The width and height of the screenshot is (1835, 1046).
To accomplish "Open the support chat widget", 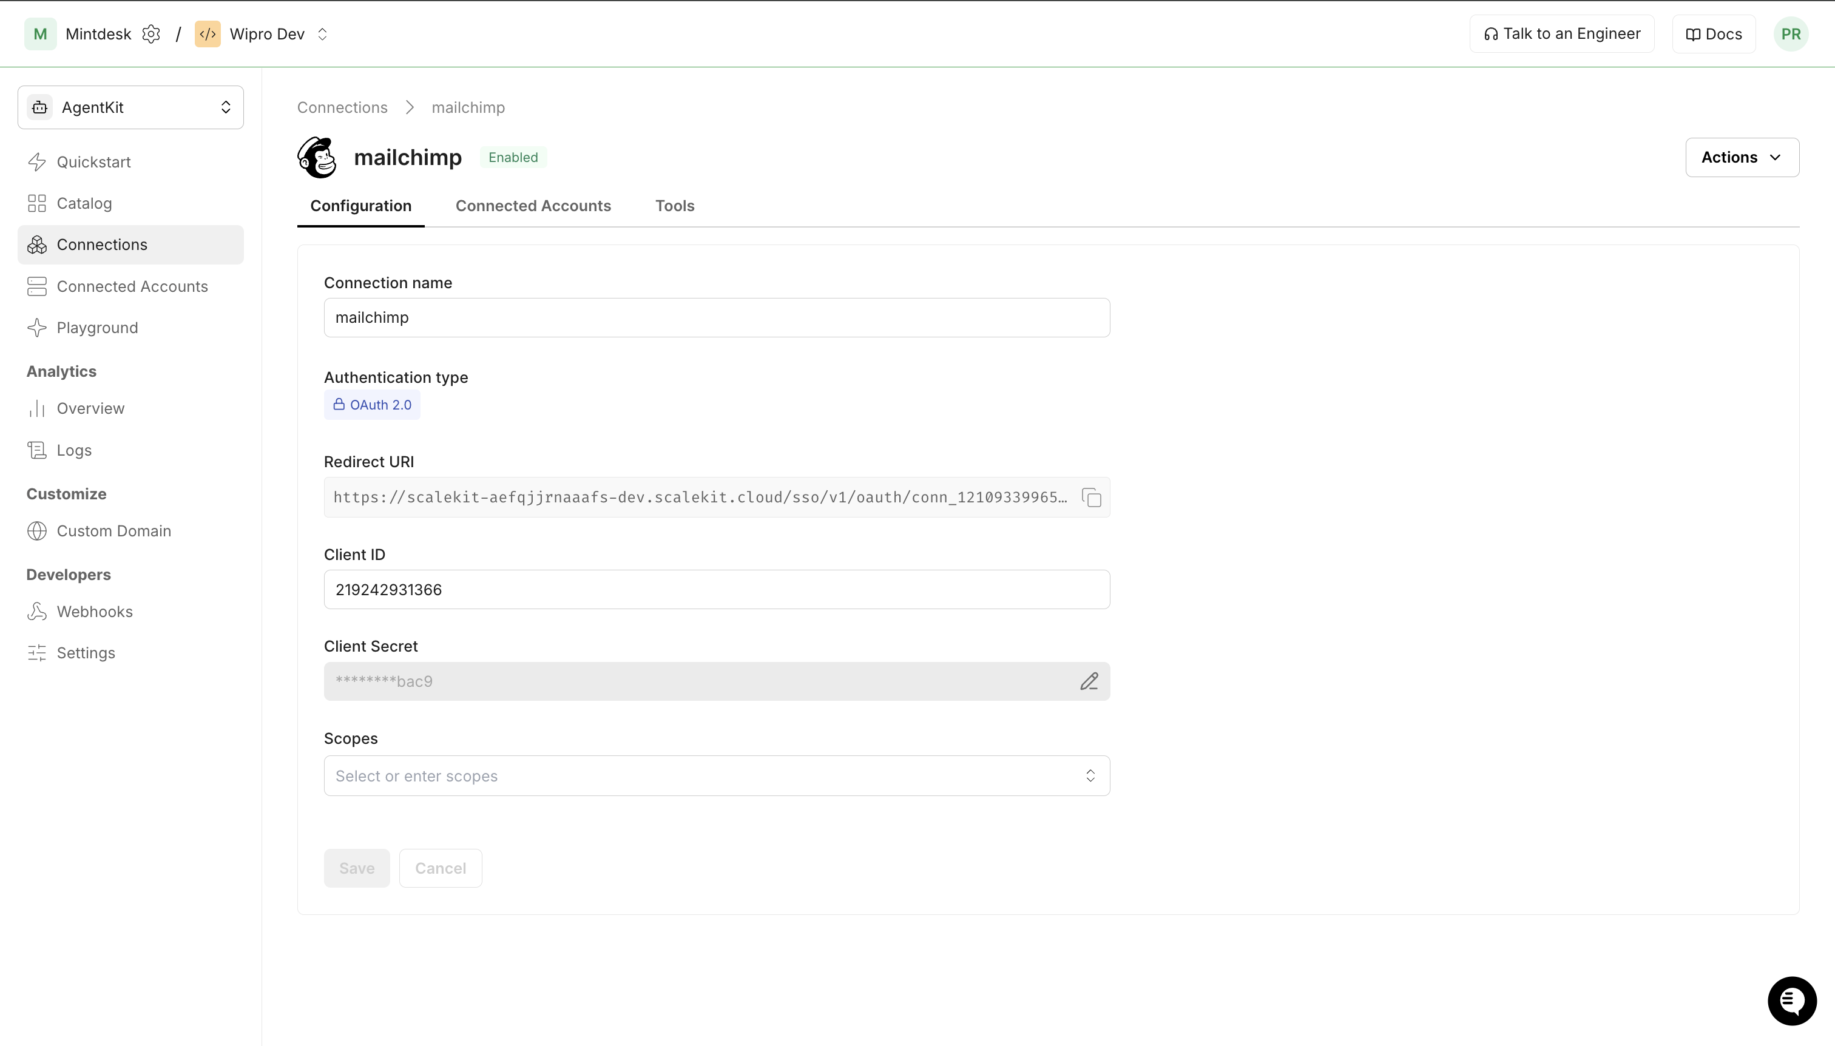I will pyautogui.click(x=1792, y=1000).
